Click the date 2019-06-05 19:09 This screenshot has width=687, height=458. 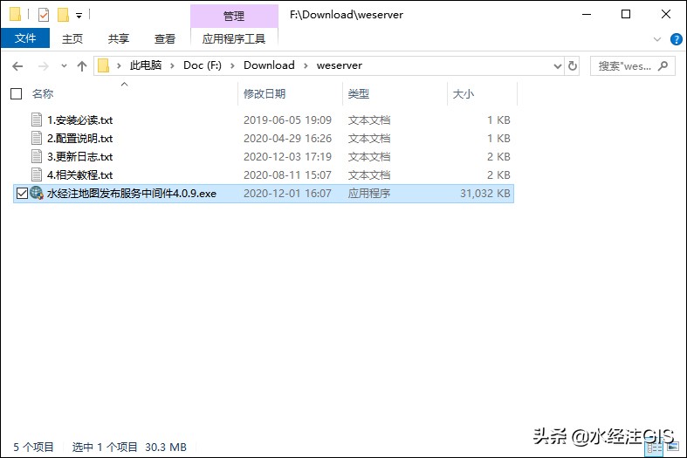(287, 120)
